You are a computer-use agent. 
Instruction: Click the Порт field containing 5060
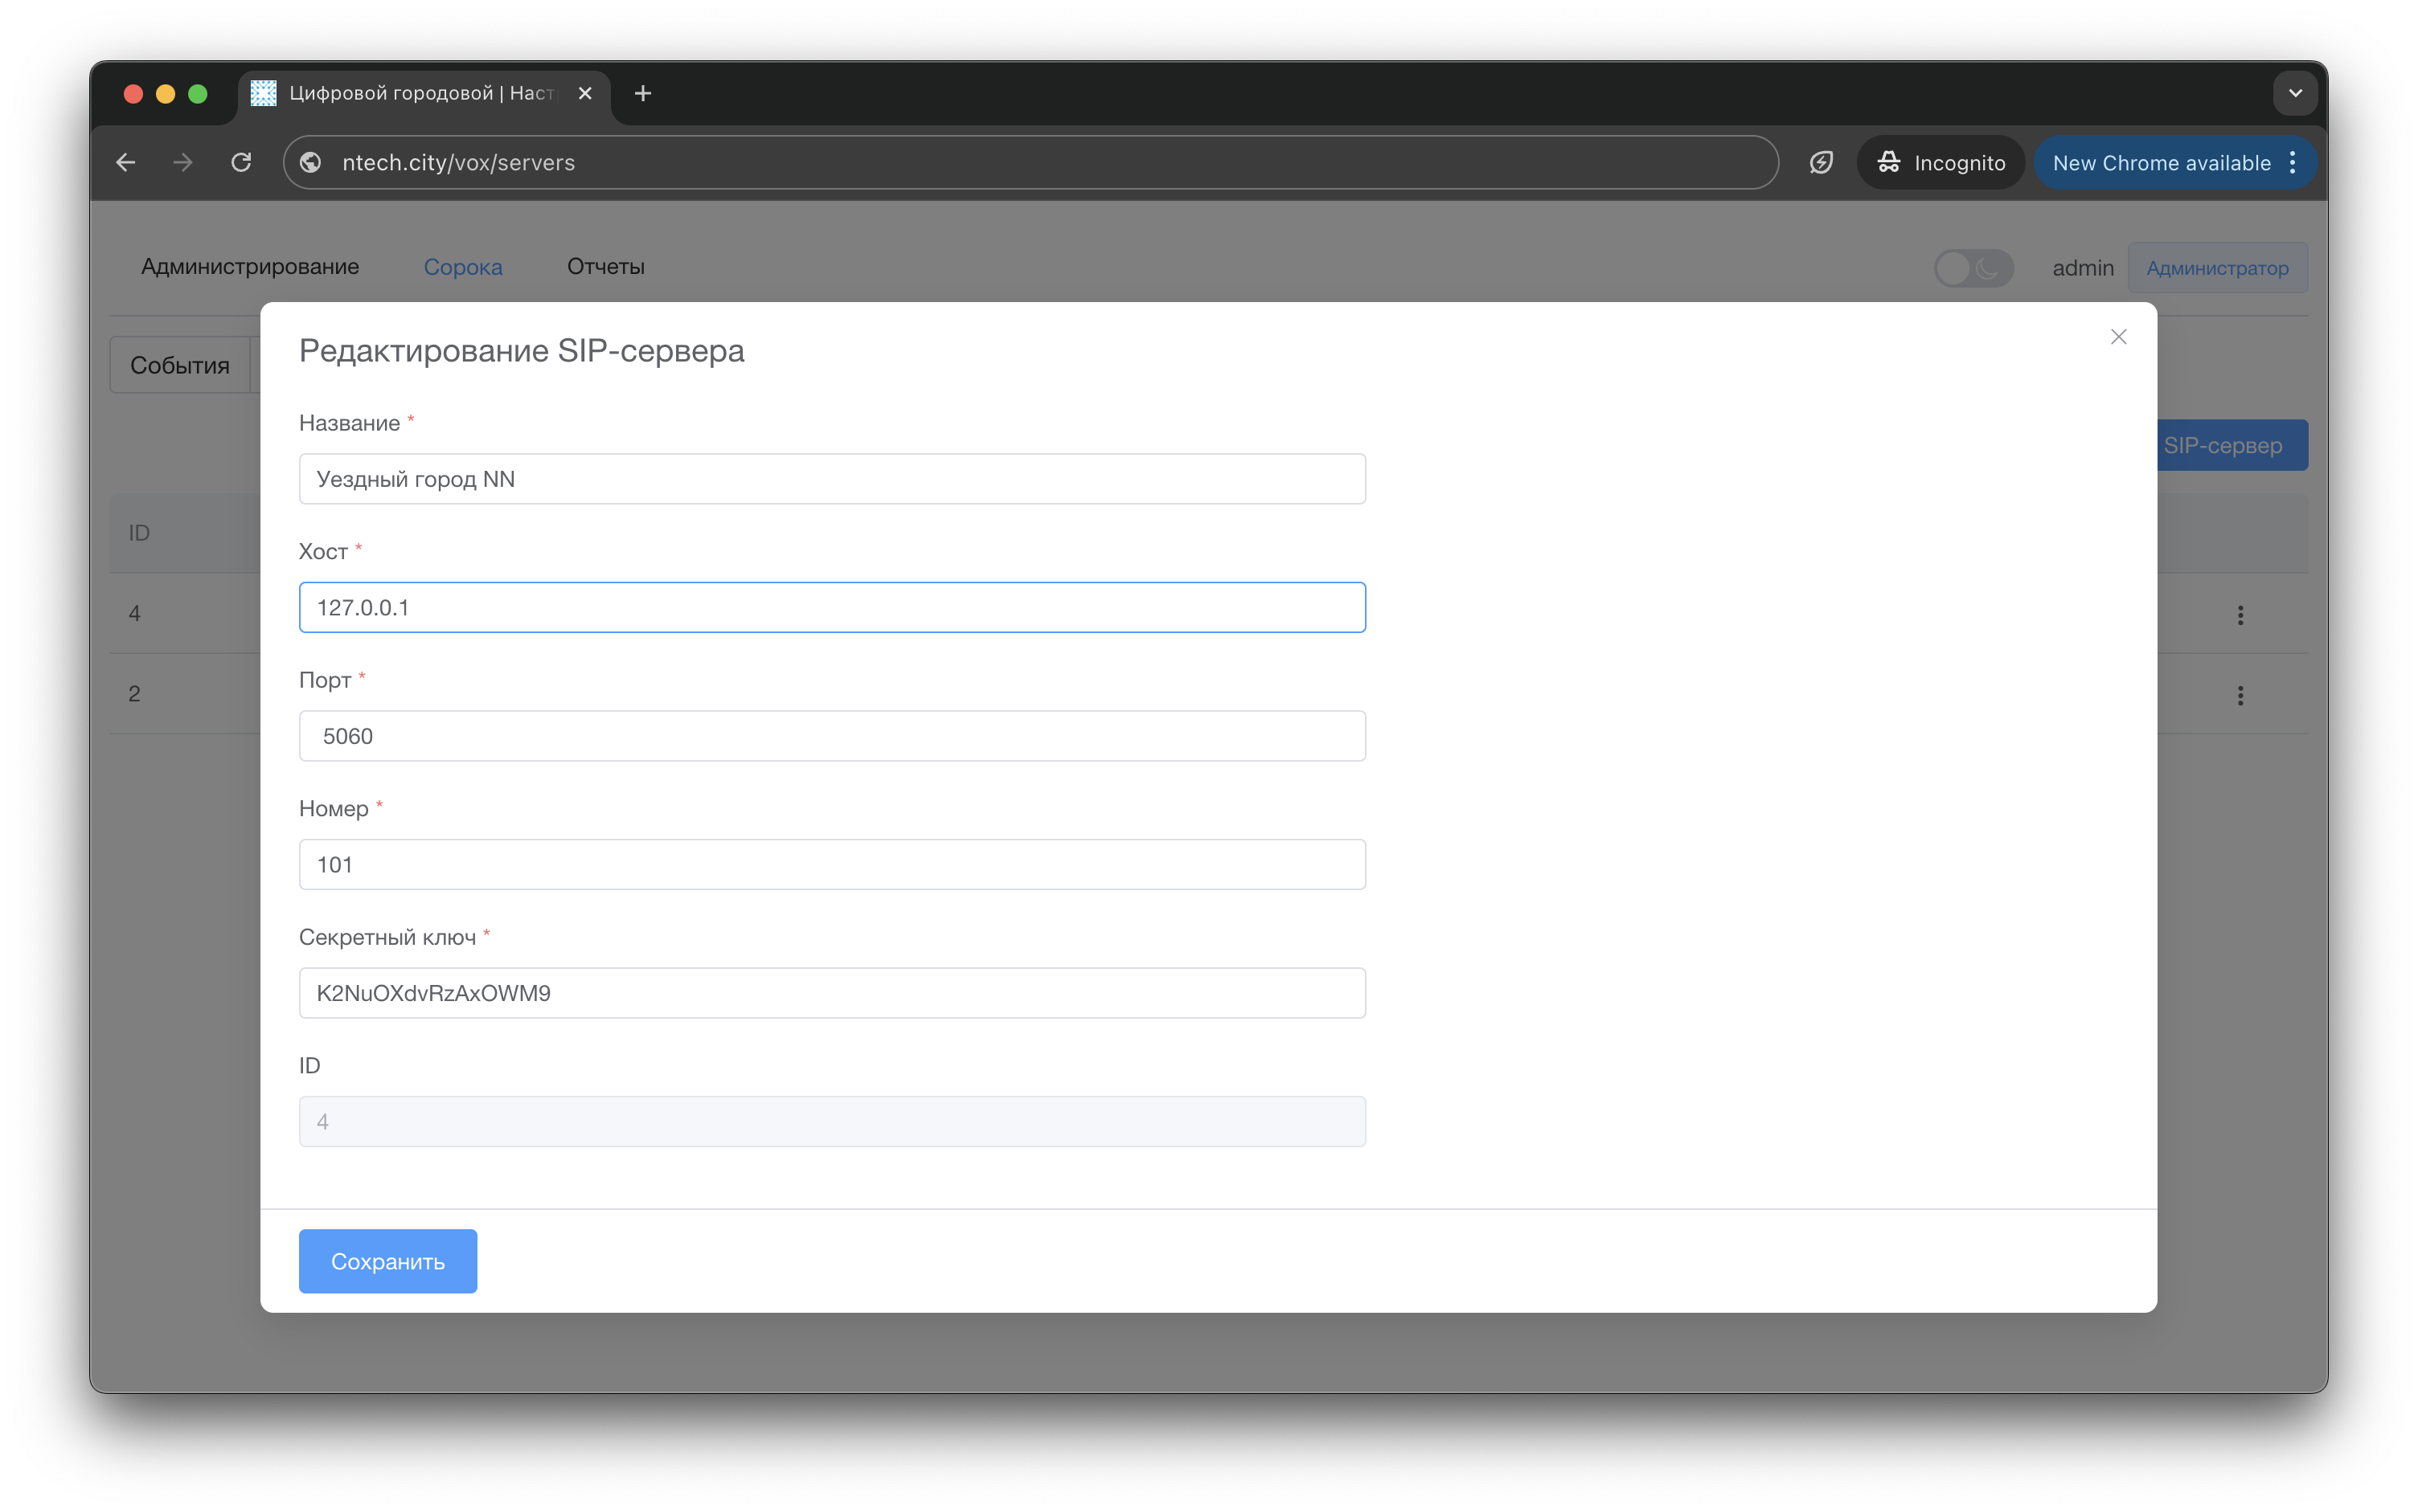[831, 736]
